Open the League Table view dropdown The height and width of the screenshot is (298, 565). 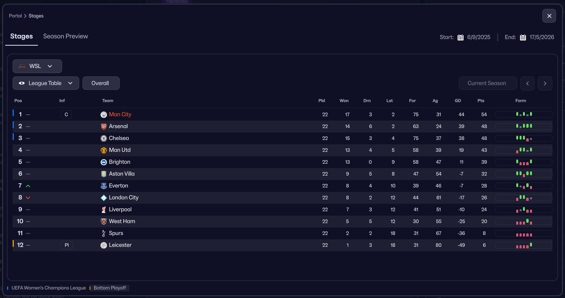point(46,83)
